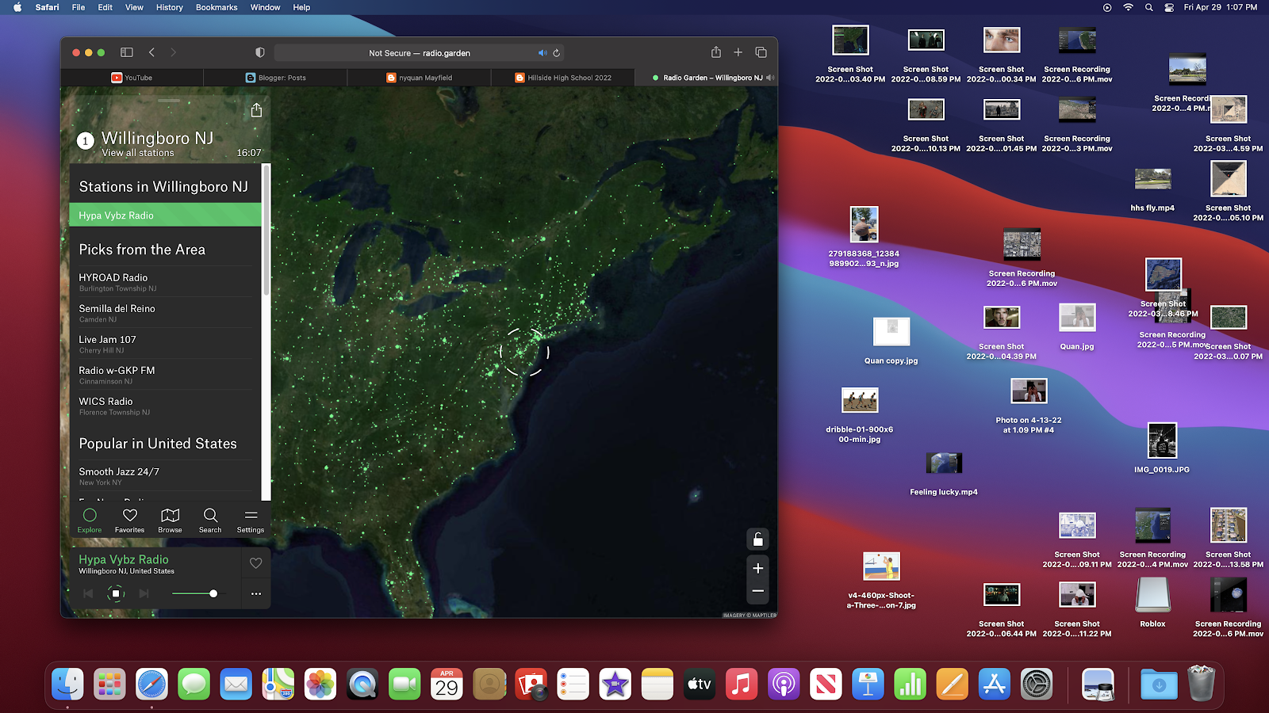Select Hypa Vybz Radio station

[165, 215]
